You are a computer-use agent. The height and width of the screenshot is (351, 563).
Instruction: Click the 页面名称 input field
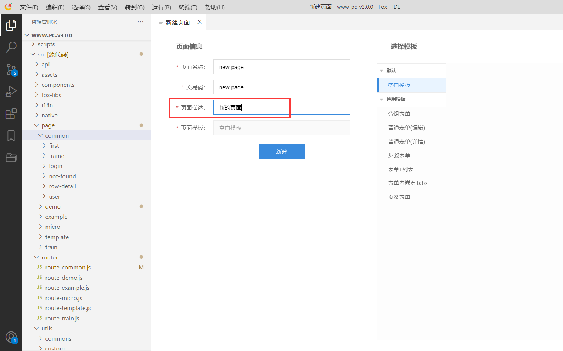click(281, 67)
